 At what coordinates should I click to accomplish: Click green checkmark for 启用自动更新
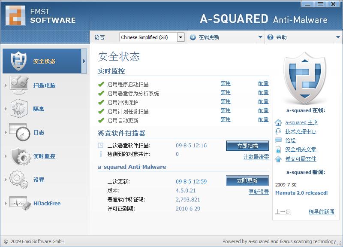pyautogui.click(x=101, y=120)
